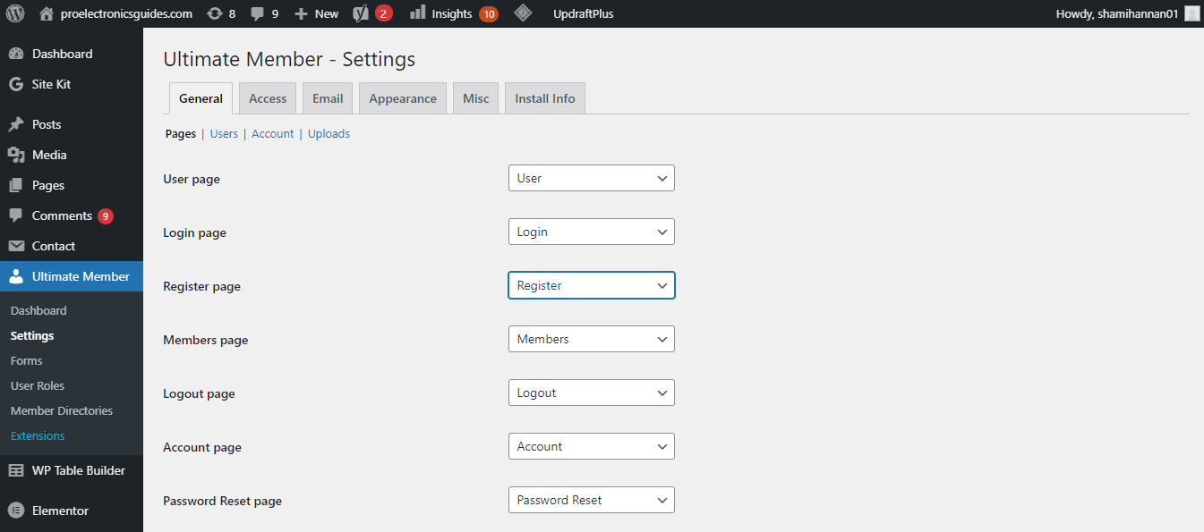1204x532 pixels.
Task: Open Elementor from the sidebar icon
Action: [16, 511]
